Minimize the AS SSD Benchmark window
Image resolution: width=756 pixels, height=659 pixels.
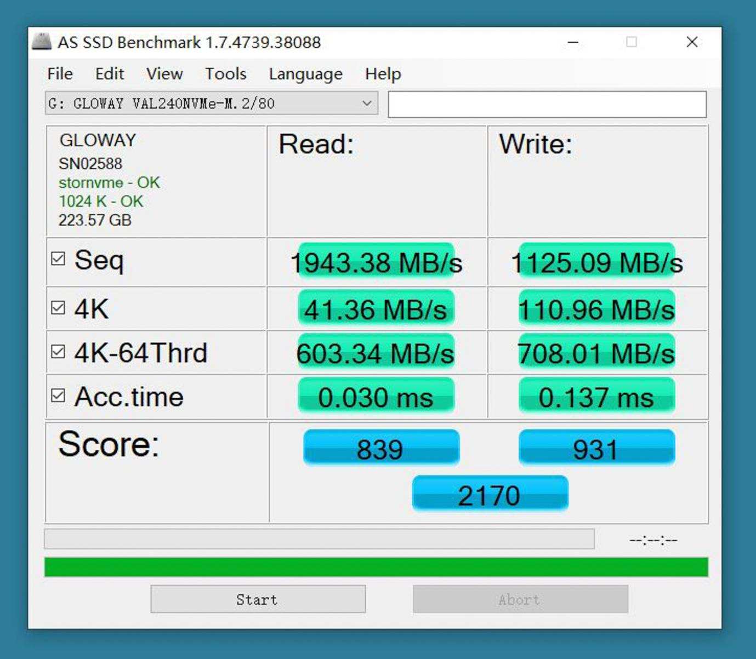tap(573, 42)
